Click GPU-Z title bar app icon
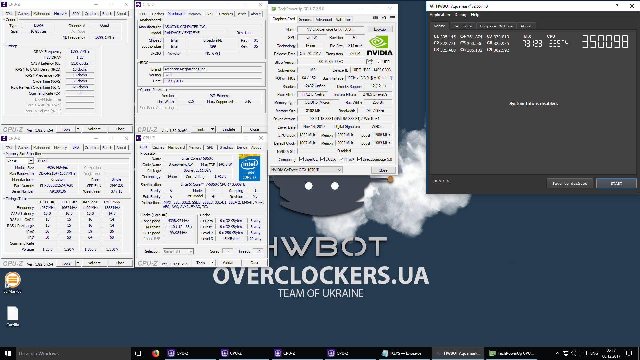Viewport: 640px width, 360px height. [x=274, y=9]
